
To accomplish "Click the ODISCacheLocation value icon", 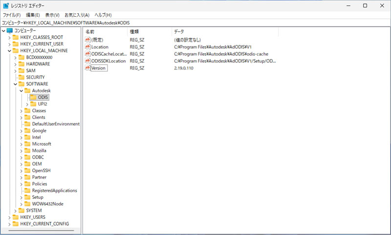I will [87, 54].
